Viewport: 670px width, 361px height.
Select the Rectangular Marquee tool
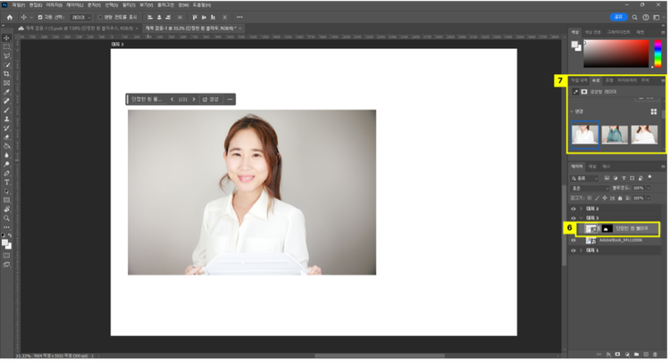(x=6, y=46)
